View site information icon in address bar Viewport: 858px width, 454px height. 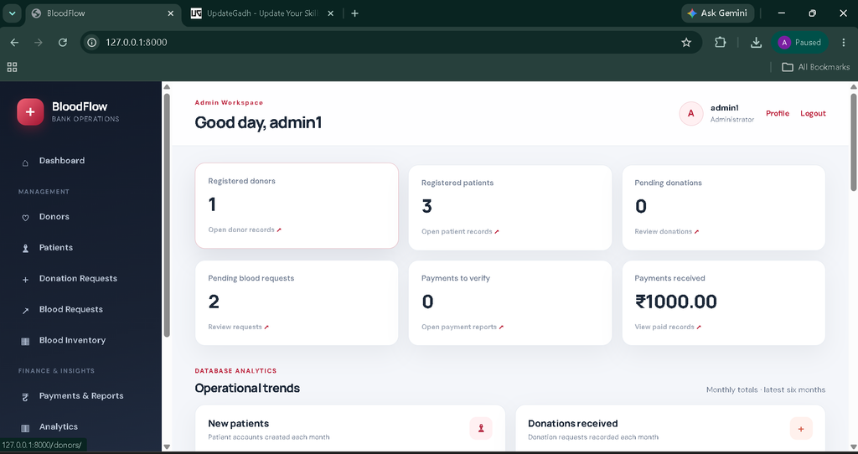pyautogui.click(x=92, y=42)
